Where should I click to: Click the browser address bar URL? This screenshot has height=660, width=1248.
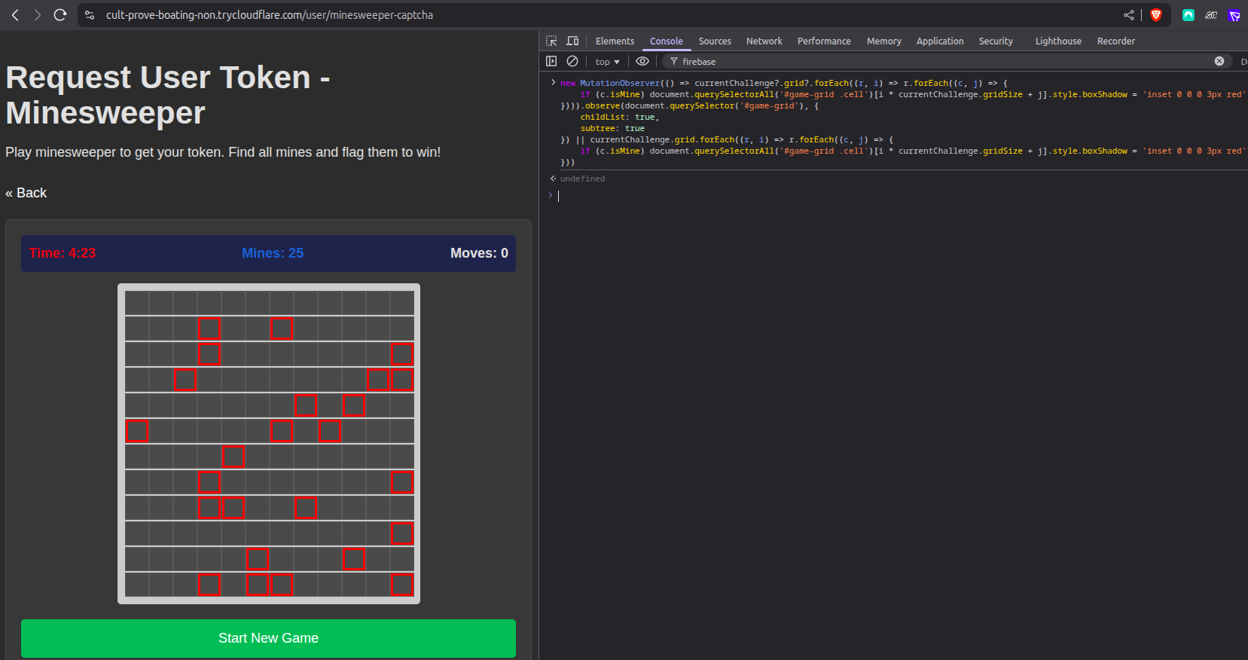pyautogui.click(x=270, y=15)
